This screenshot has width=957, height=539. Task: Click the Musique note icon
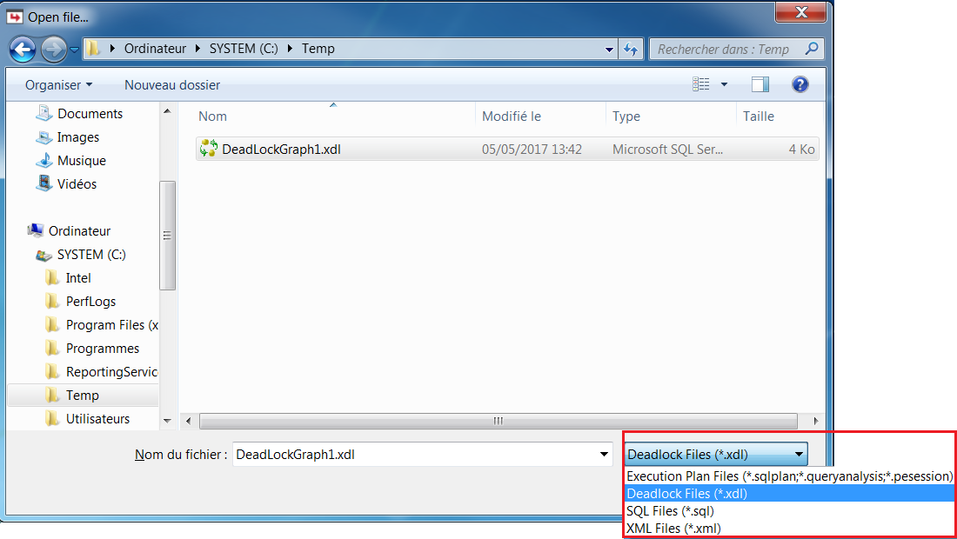click(x=44, y=160)
